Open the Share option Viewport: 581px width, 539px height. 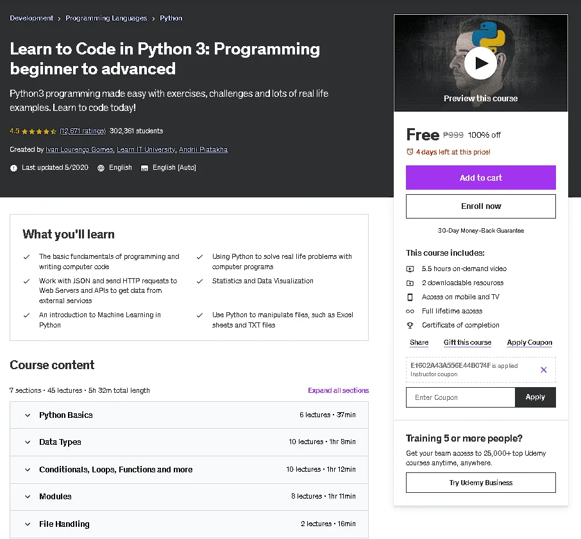419,342
